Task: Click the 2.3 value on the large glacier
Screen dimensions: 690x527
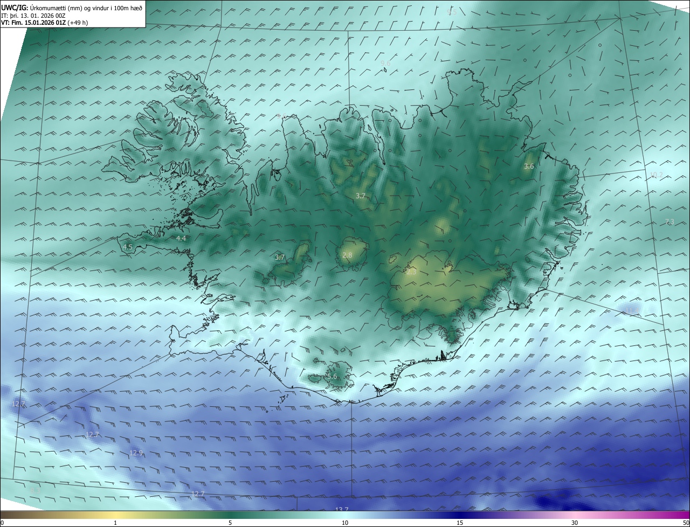Action: point(411,272)
